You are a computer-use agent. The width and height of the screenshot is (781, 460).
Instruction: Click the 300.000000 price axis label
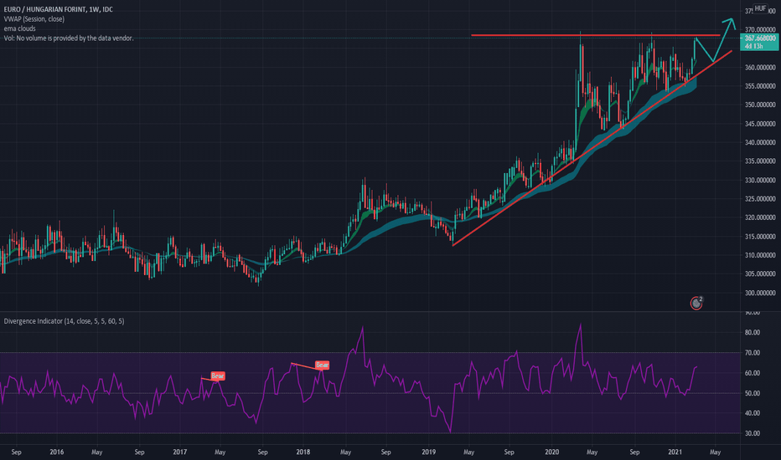coord(760,293)
